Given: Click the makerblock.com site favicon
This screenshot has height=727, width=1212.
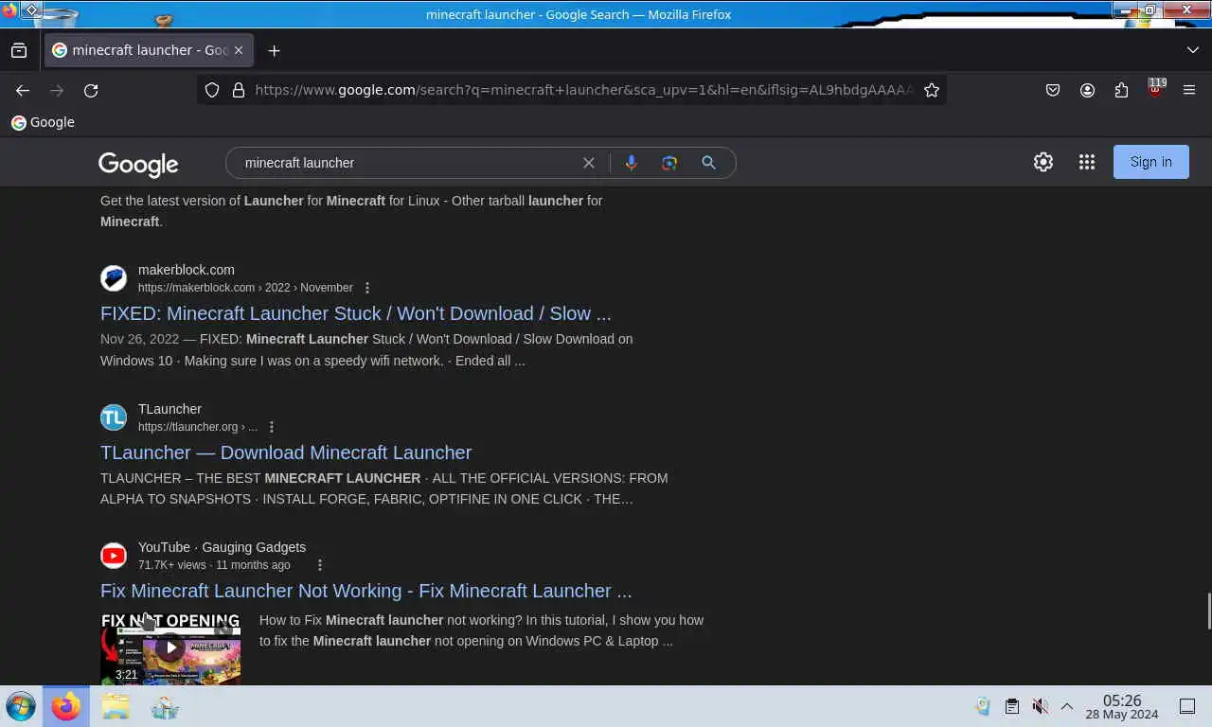Looking at the screenshot, I should [x=114, y=278].
